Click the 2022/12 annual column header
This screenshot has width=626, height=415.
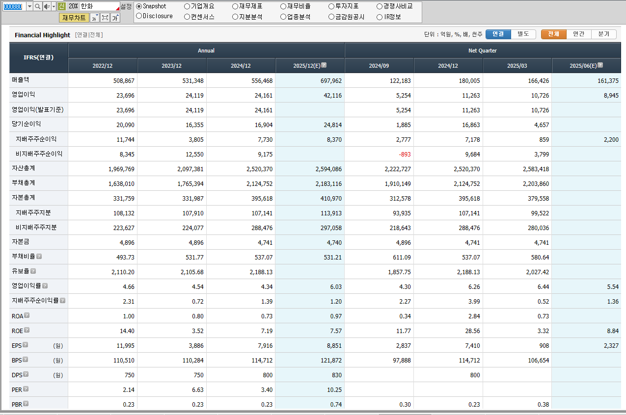(x=103, y=66)
